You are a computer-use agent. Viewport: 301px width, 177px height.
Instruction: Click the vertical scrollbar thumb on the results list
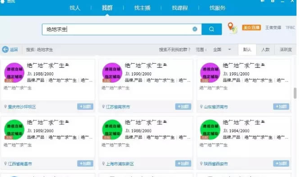[x=295, y=93]
